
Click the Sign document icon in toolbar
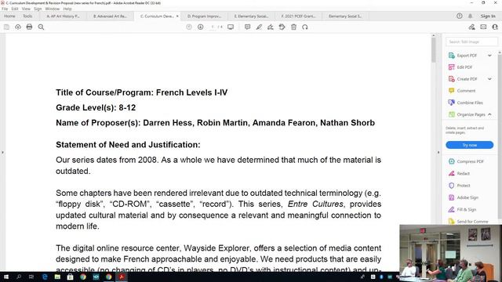[270, 27]
